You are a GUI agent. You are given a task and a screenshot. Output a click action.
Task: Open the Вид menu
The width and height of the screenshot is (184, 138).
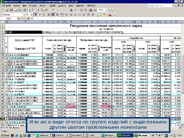coord(25,6)
